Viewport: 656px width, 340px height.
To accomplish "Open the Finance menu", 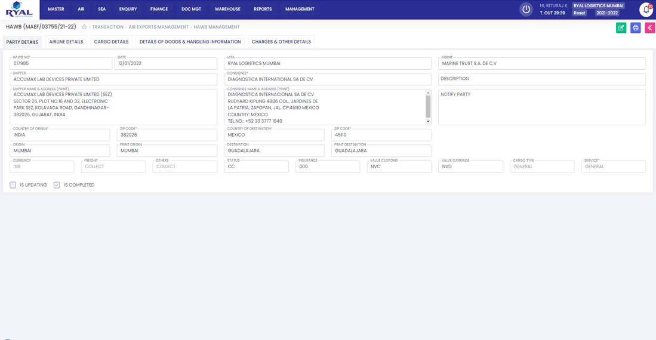I will tap(159, 9).
